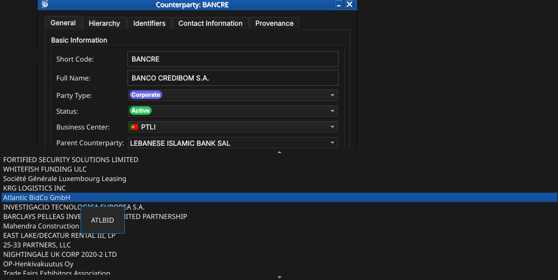558x280 pixels.
Task: Select OP-Henkivakuutus Oy from the list
Action: (x=280, y=264)
